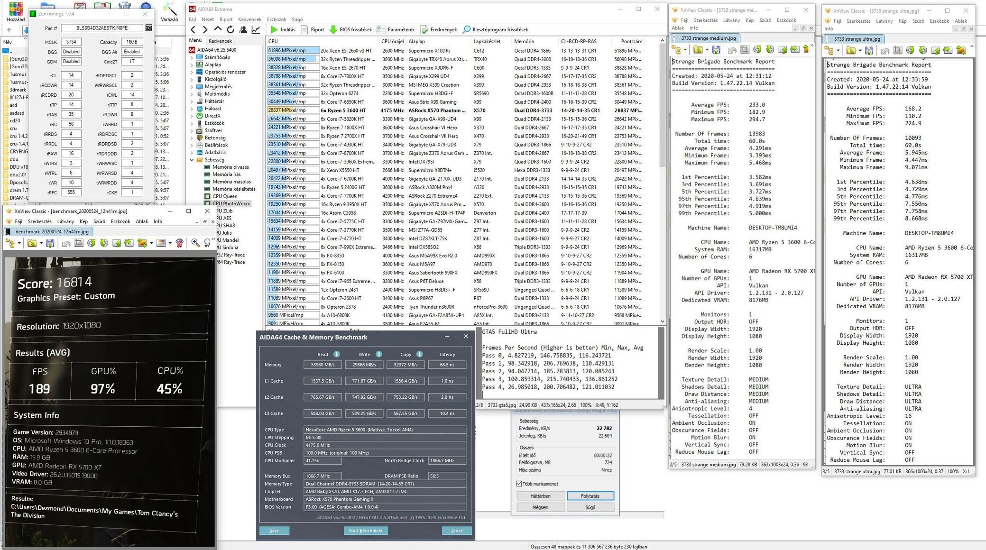Click the Mégsem button
Viewport: 986px width, 550px height.
point(541,507)
